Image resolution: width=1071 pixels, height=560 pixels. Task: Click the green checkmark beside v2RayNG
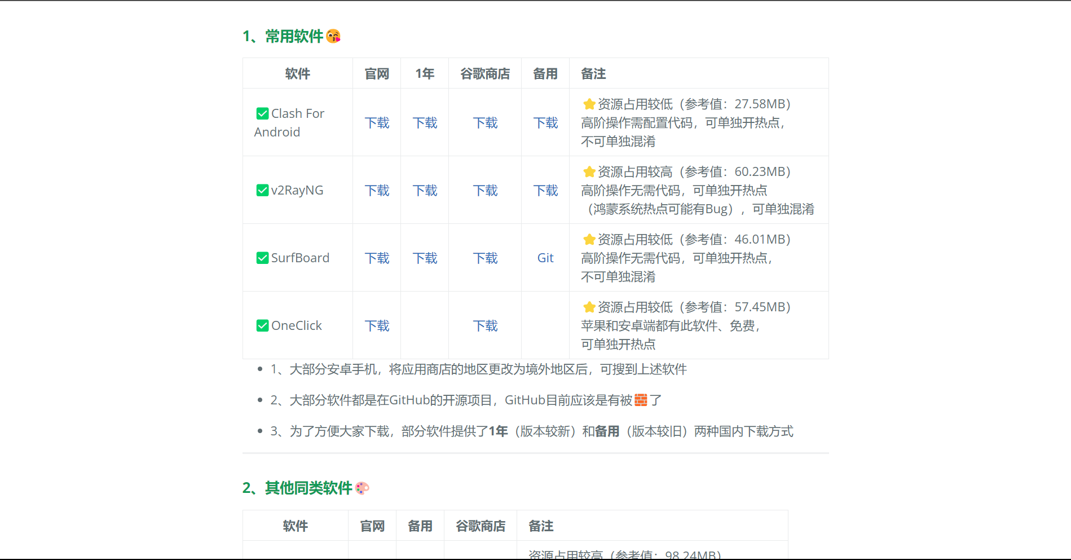(x=262, y=190)
